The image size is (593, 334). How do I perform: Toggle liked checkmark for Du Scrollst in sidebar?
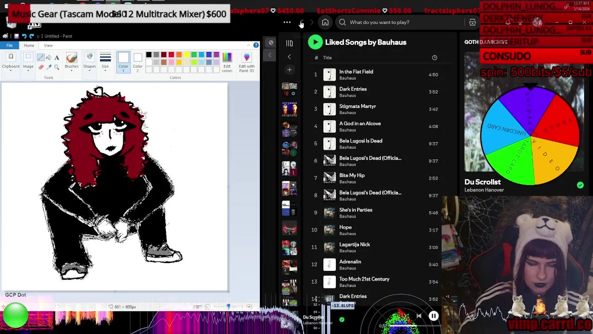click(580, 185)
